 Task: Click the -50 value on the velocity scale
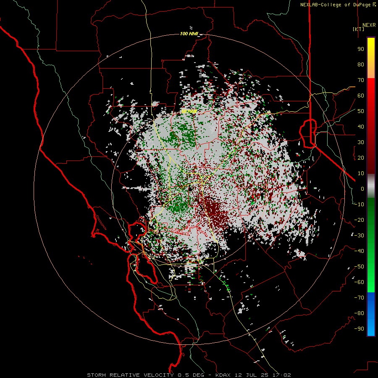tap(359, 267)
